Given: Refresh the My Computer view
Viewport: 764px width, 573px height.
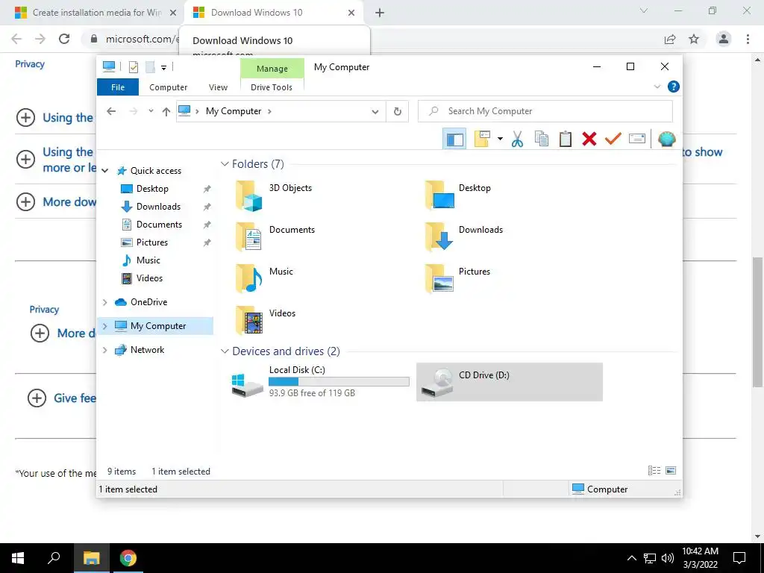Looking at the screenshot, I should (x=398, y=112).
